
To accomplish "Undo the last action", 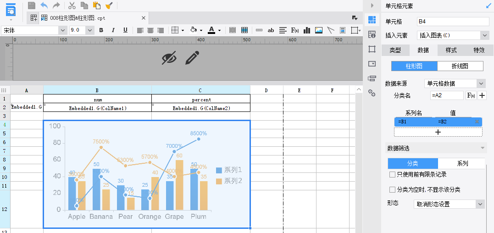I will pos(44,6).
